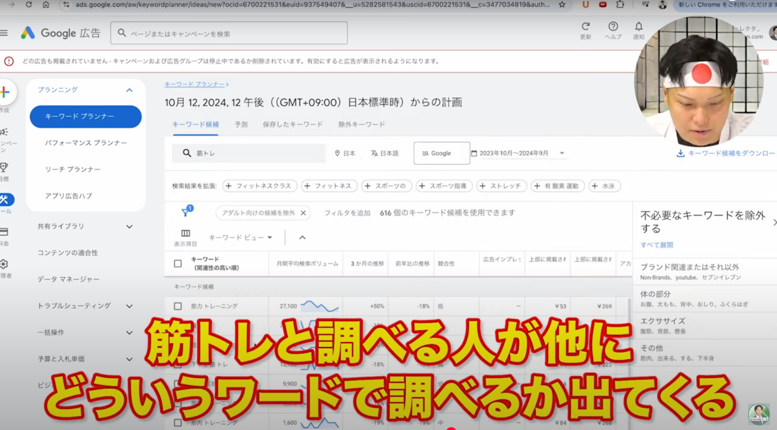The image size is (777, 430).
Task: Open the キーワード ビュー dropdown
Action: (240, 238)
